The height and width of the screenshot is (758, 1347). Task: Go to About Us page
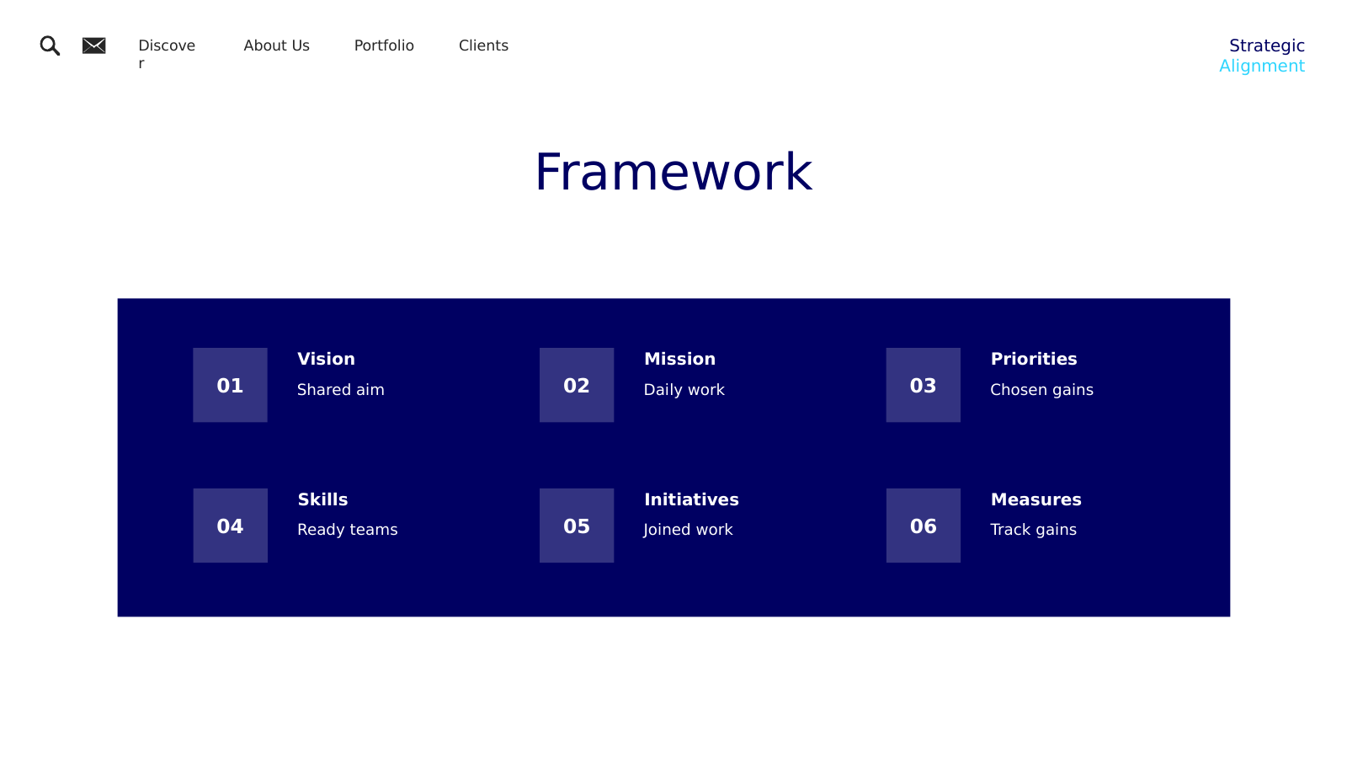(276, 45)
